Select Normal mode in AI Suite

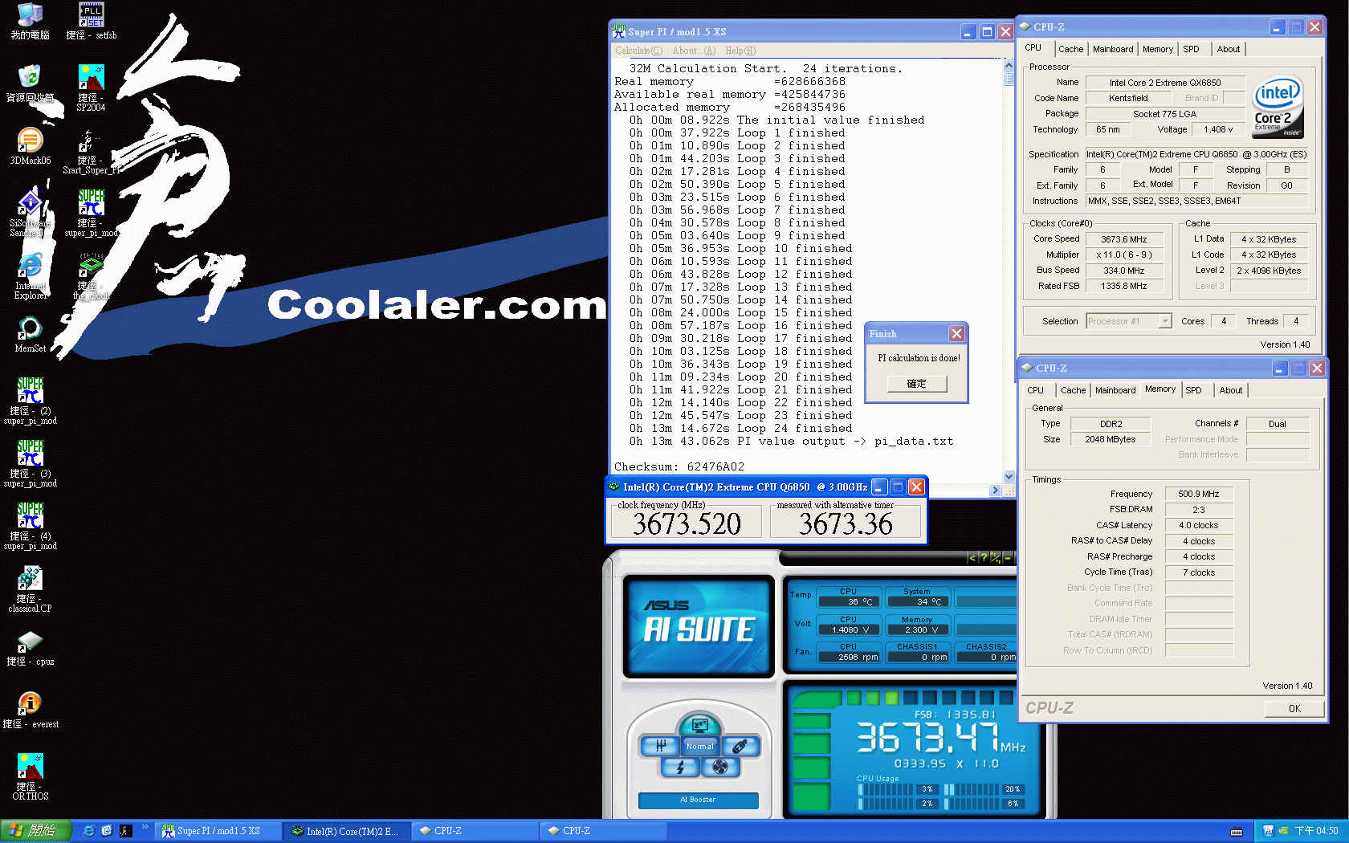click(700, 746)
